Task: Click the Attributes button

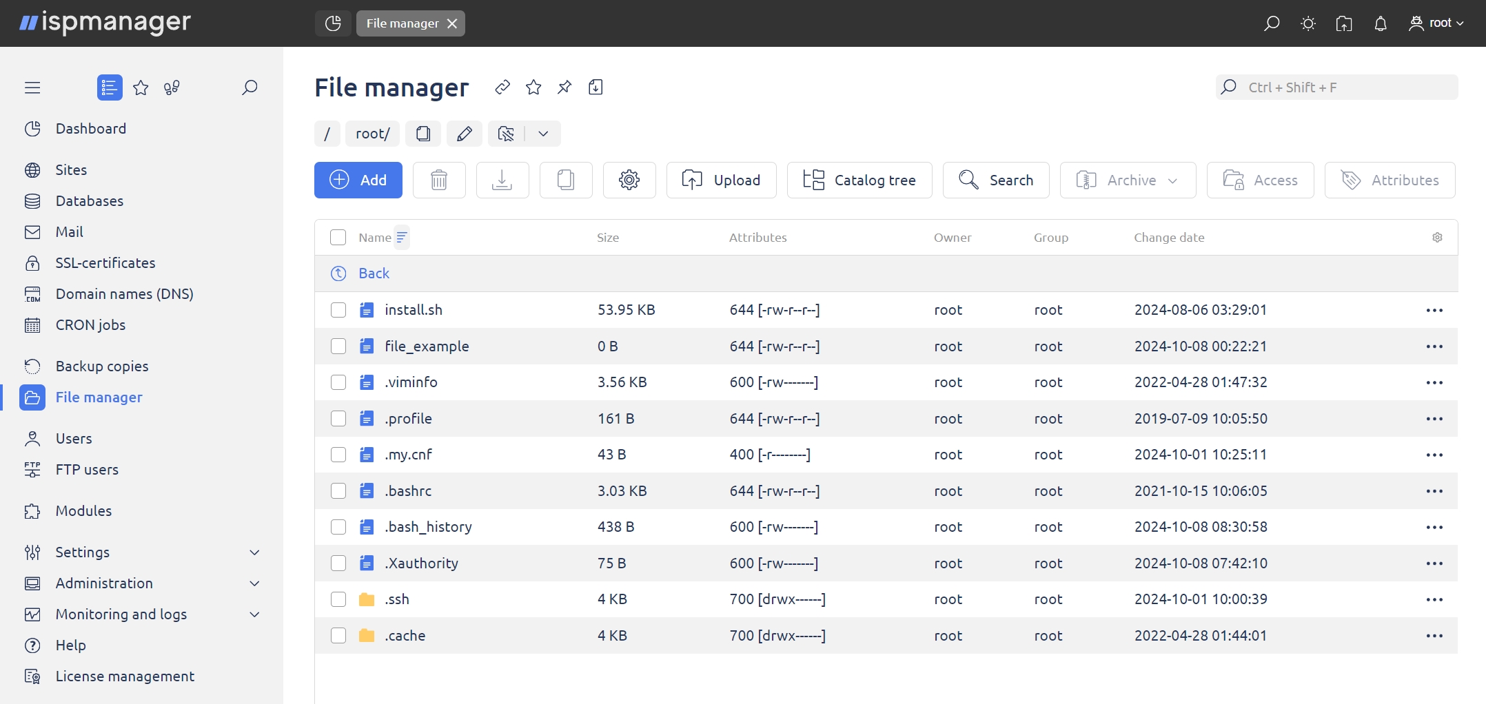Action: pos(1390,180)
